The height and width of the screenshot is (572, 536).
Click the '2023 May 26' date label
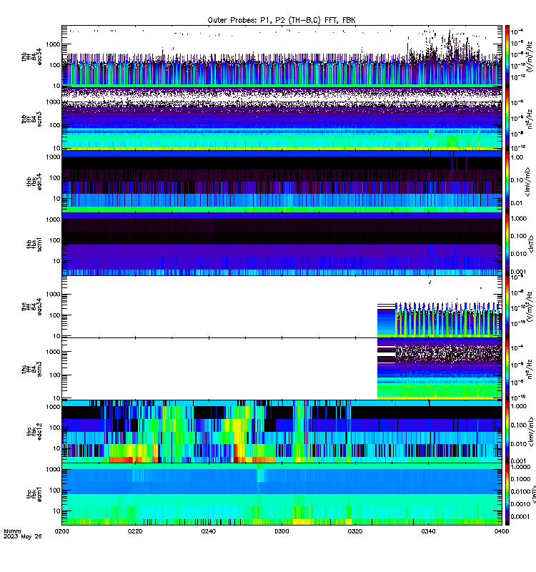pos(23,536)
